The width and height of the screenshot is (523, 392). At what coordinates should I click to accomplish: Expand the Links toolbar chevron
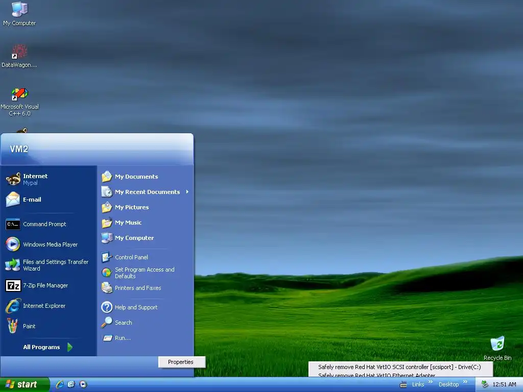tap(430, 382)
